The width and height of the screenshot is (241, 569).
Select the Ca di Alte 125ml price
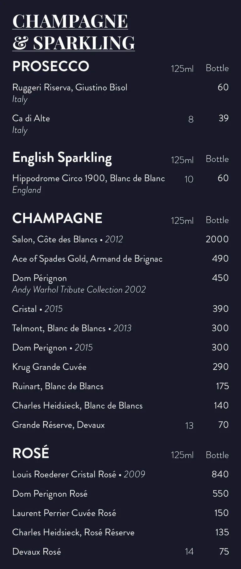click(x=191, y=119)
